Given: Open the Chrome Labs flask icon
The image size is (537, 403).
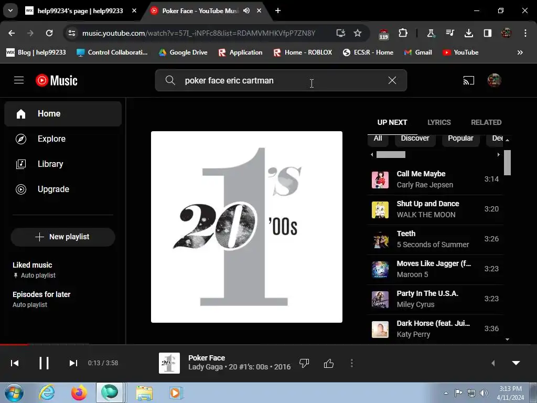Looking at the screenshot, I should [431, 33].
